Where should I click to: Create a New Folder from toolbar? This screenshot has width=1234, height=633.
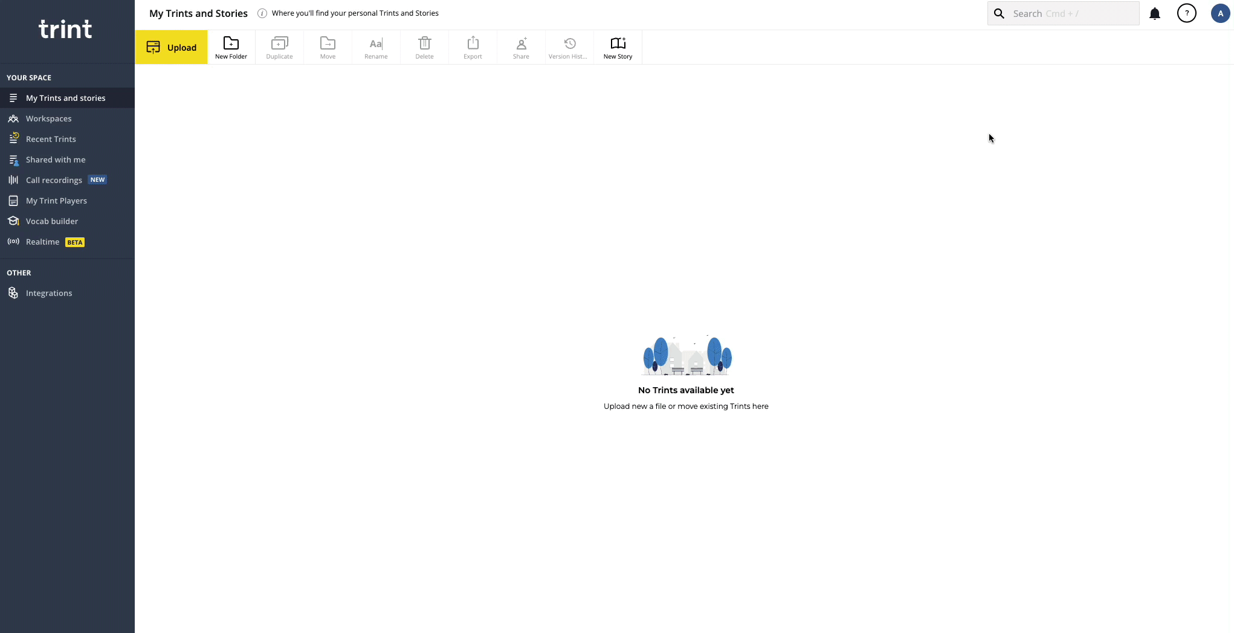[x=231, y=47]
